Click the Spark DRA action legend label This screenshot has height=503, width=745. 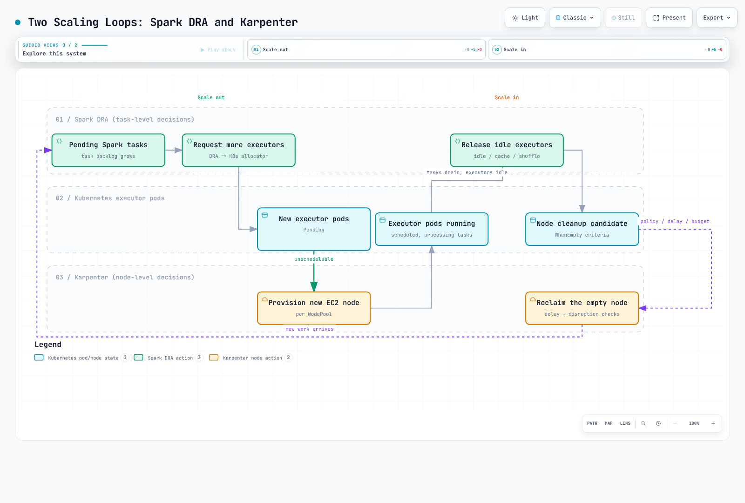point(170,358)
